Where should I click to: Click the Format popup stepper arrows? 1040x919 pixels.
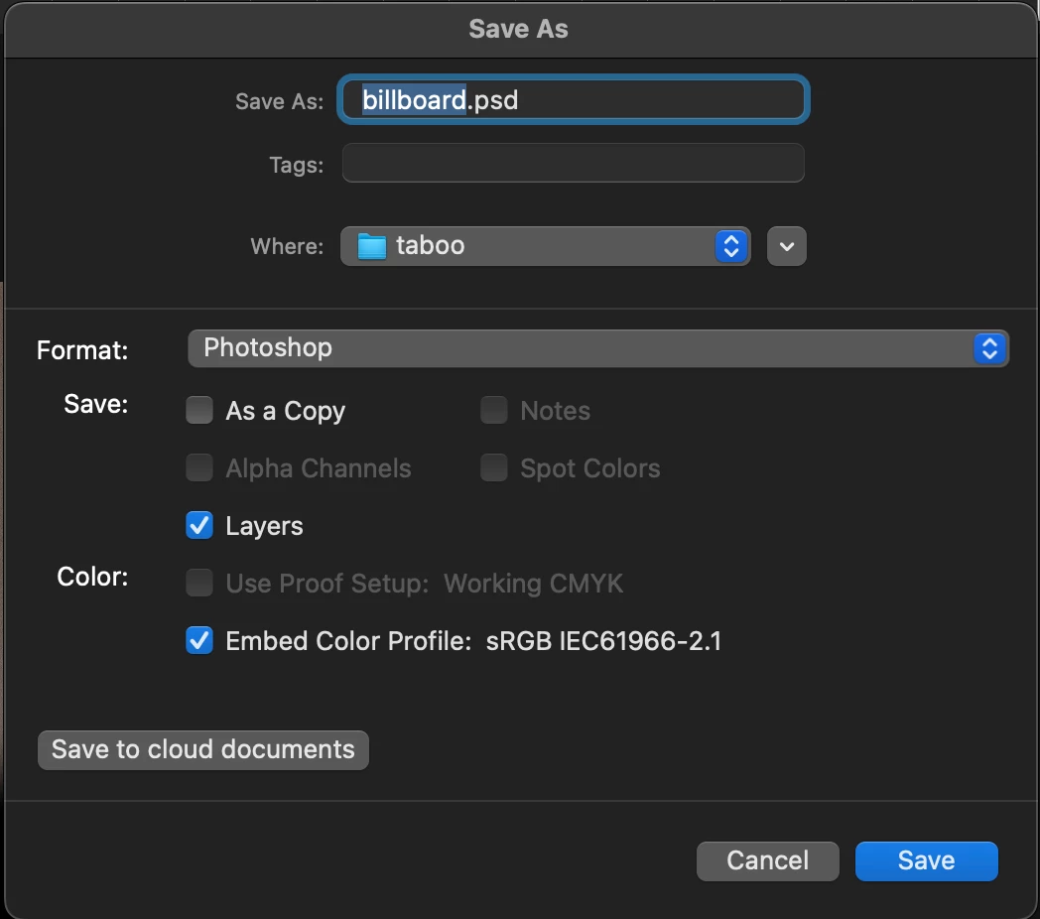click(x=988, y=348)
